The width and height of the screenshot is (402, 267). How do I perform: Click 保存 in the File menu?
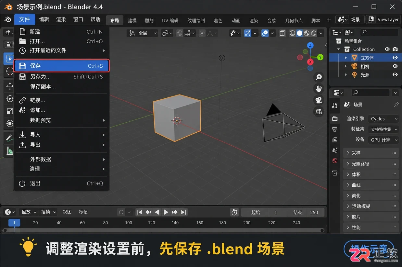click(61, 66)
